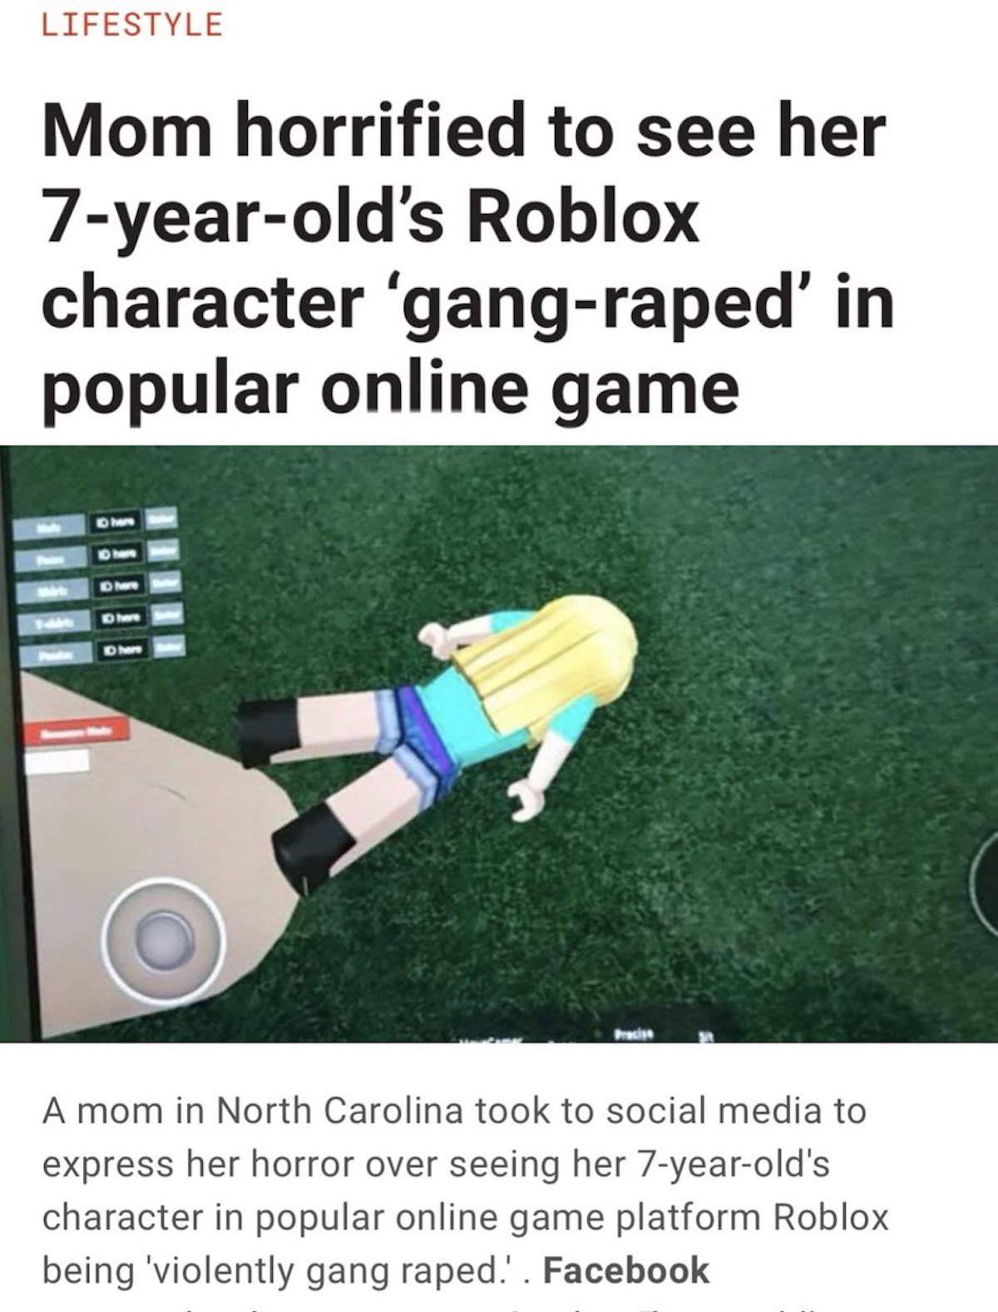Open the article headline about Roblox
Image resolution: width=998 pixels, height=1312 pixels.
pos(468,257)
